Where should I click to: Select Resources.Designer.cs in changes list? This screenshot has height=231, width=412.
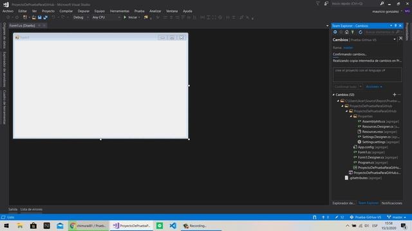click(x=379, y=126)
